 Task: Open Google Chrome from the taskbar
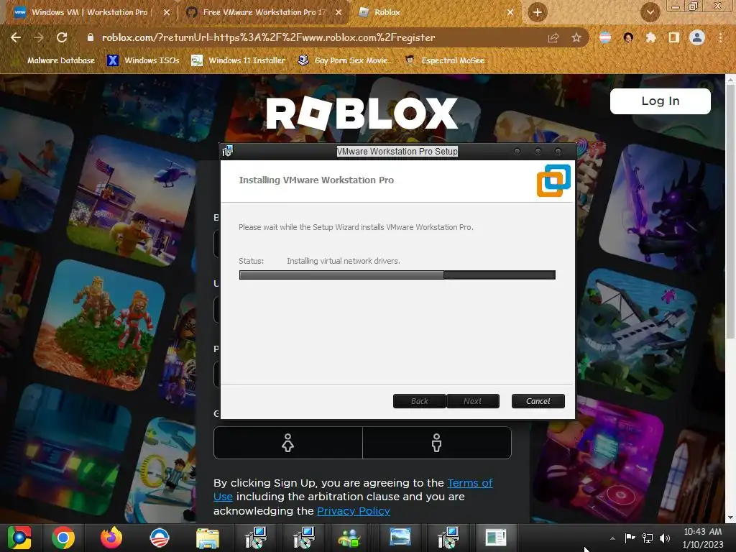tap(63, 538)
